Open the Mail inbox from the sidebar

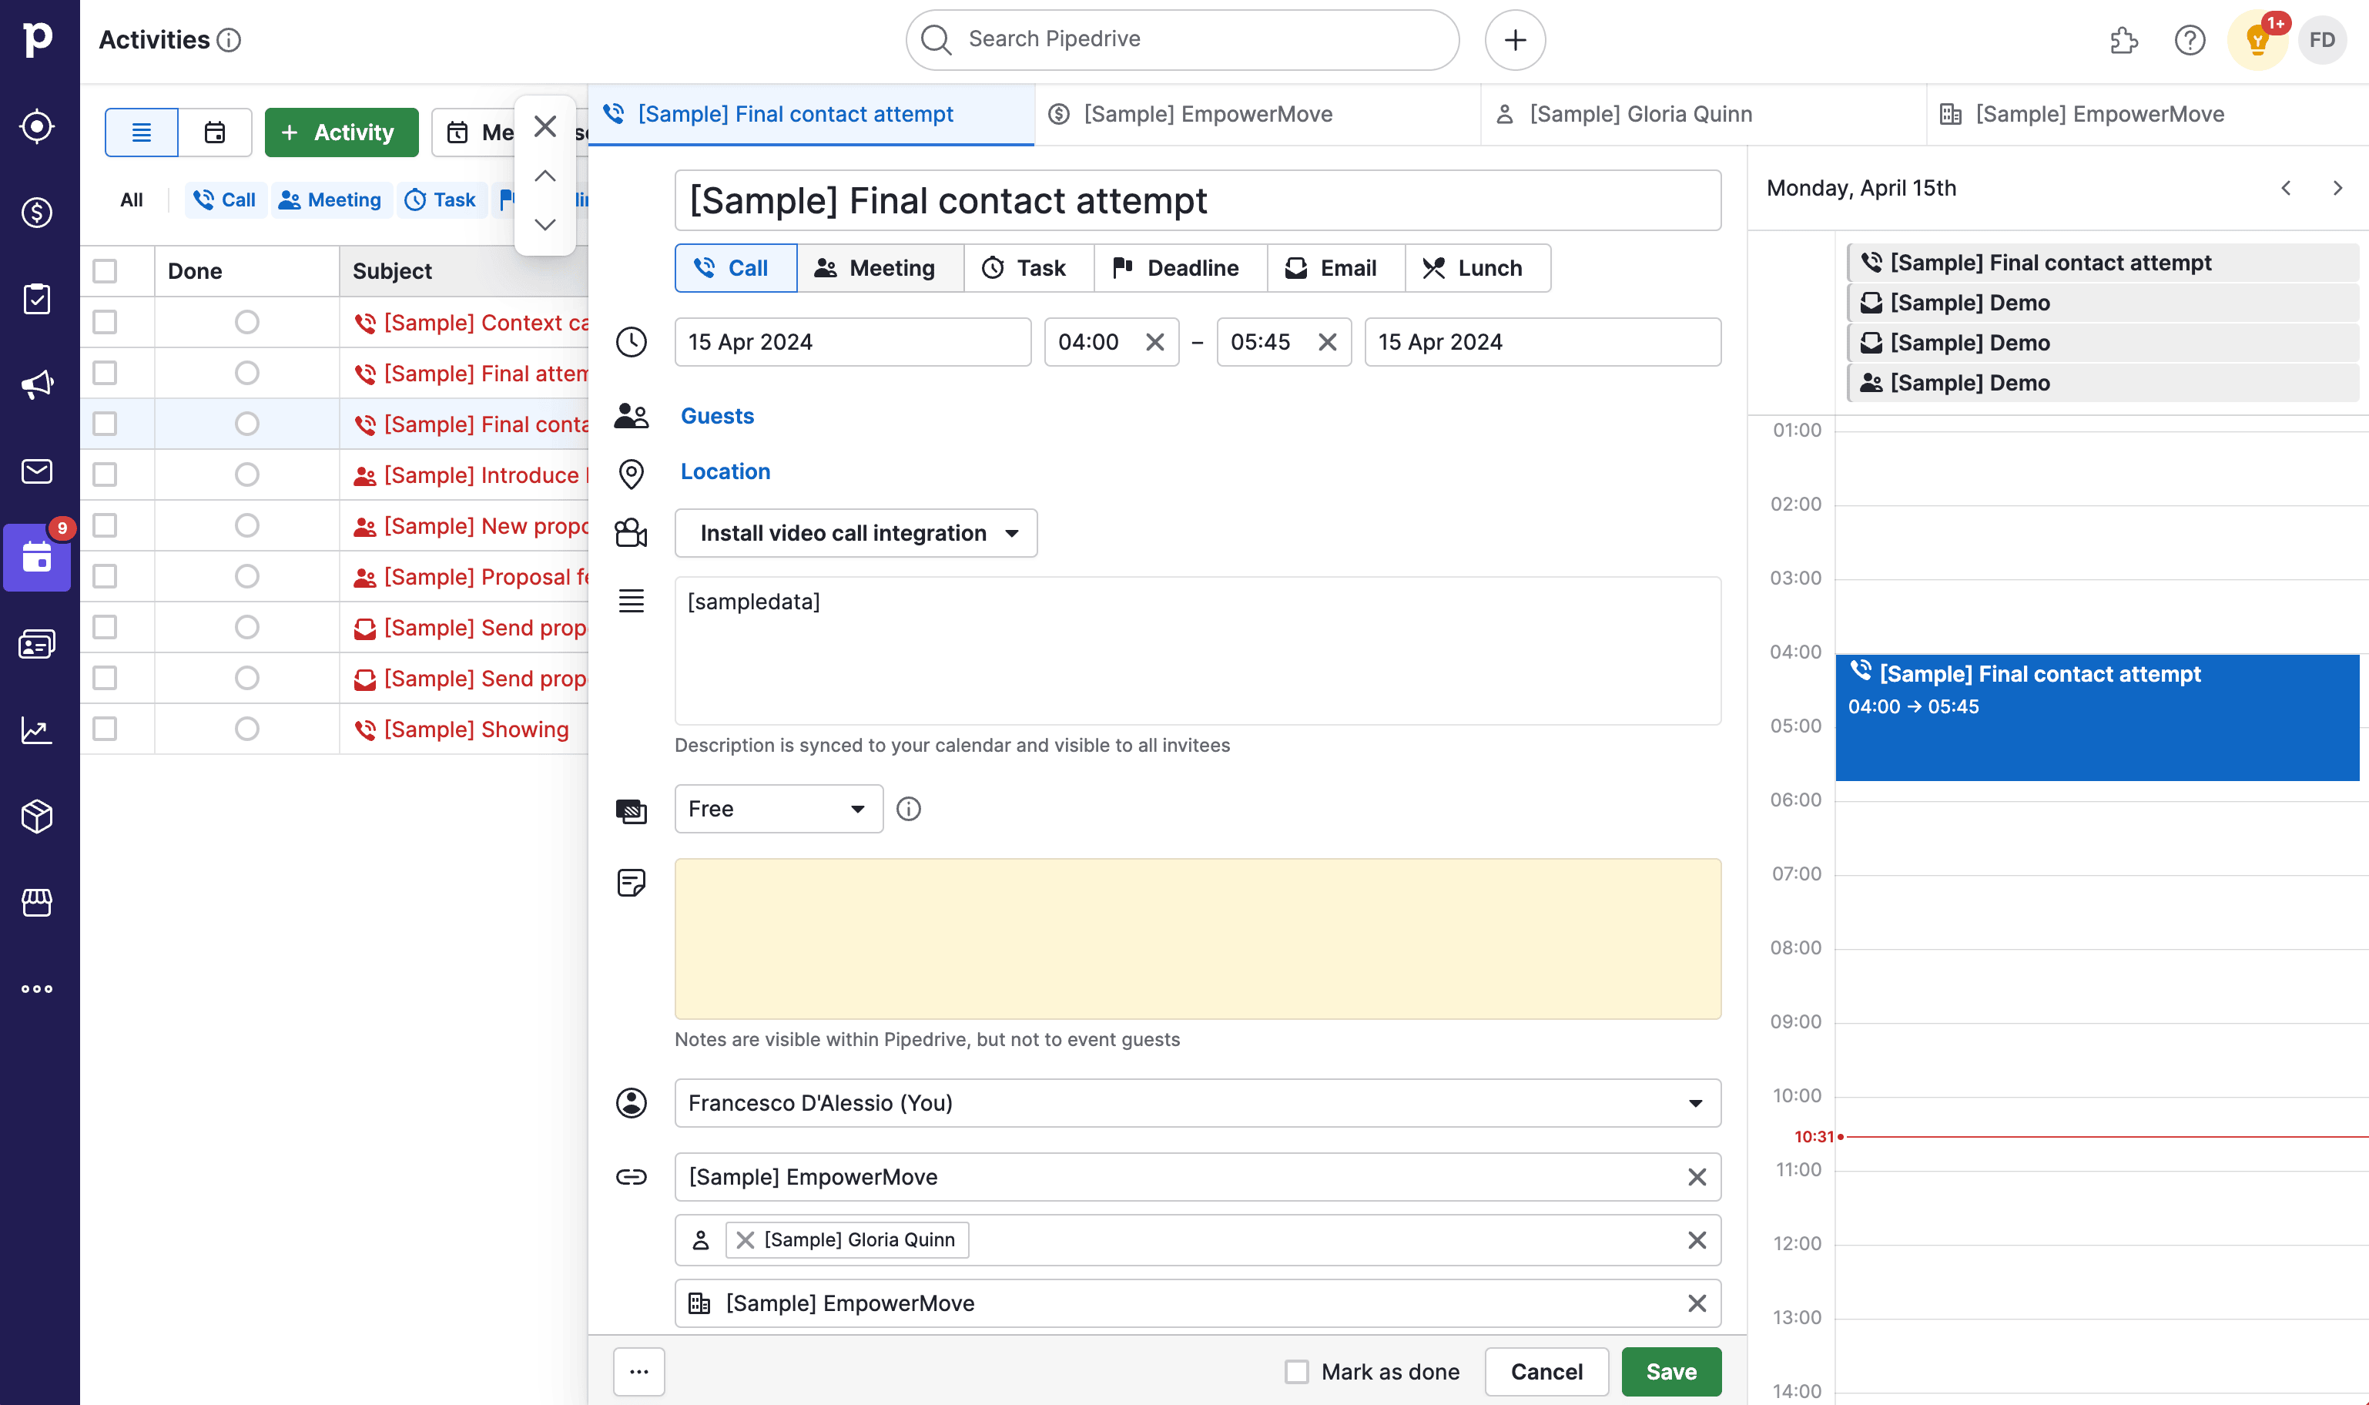(x=36, y=471)
